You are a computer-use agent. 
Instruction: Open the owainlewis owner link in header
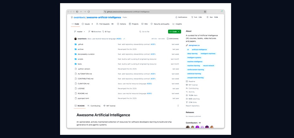coord(79,17)
